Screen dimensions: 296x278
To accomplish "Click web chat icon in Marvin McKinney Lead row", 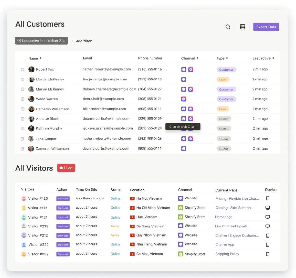I will pyautogui.click(x=183, y=80).
